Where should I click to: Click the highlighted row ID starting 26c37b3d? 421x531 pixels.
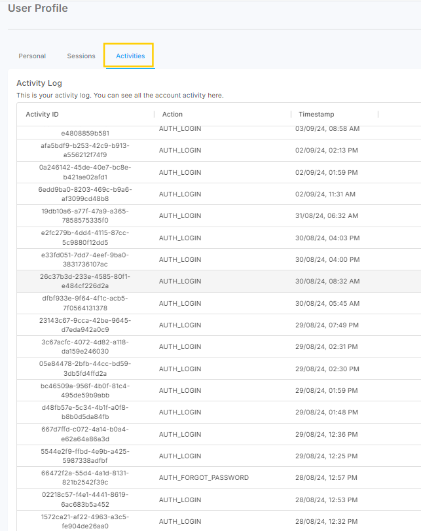85,281
